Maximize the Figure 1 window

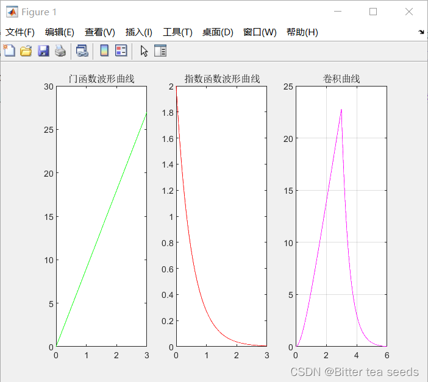coord(373,12)
